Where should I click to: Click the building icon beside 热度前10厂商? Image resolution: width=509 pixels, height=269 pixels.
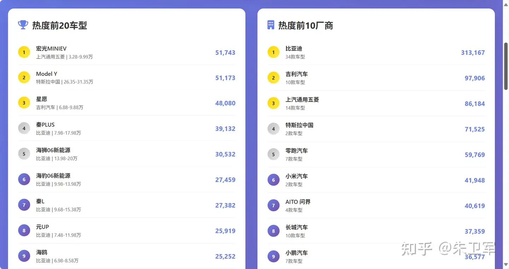[x=271, y=25]
